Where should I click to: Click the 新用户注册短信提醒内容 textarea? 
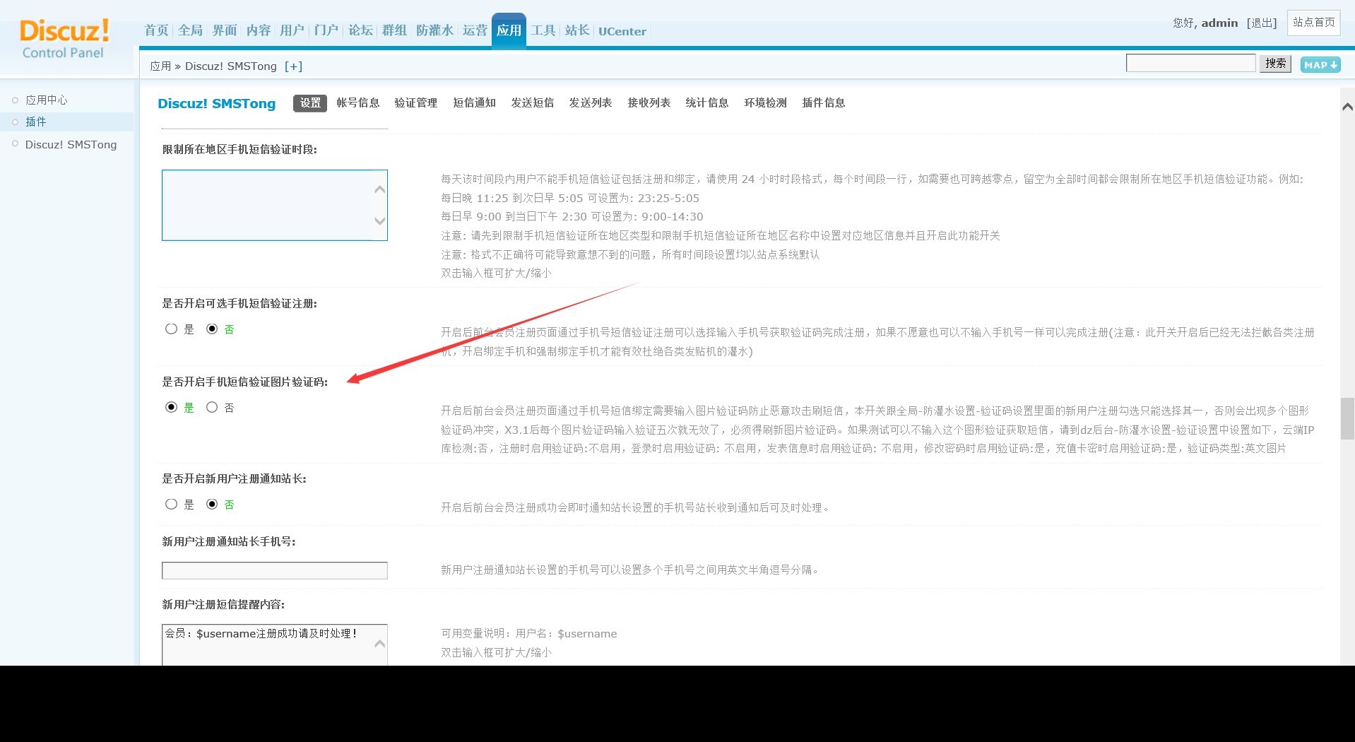click(x=274, y=644)
